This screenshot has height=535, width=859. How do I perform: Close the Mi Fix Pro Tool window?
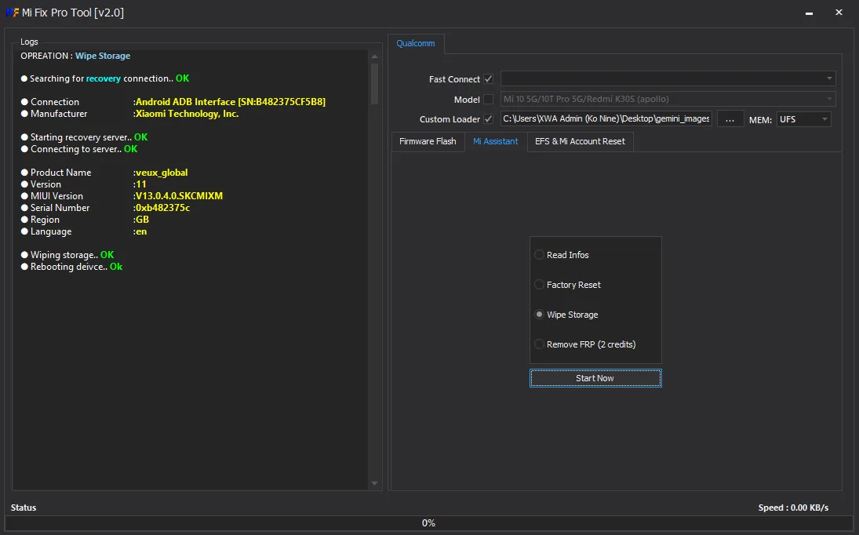(x=839, y=12)
